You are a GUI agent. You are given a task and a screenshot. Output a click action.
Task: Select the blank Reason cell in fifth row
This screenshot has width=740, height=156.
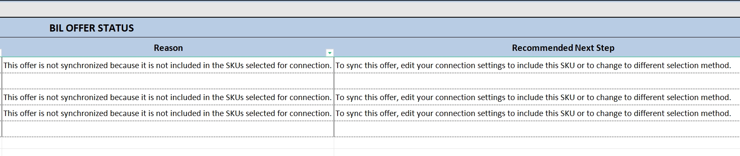click(x=168, y=129)
